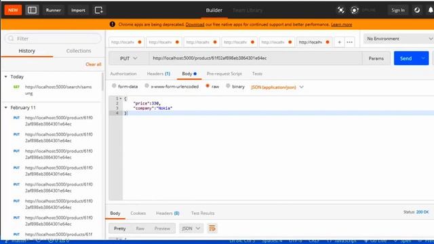Viewport: 434px width, 244px height.
Task: Click the search magnifier icon in Filter
Action: coord(11,39)
